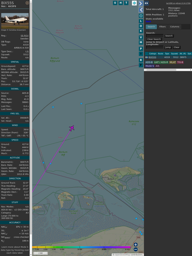192x256 pixels.
Task: Click the TIS-B legend label
Action: click(x=180, y=62)
